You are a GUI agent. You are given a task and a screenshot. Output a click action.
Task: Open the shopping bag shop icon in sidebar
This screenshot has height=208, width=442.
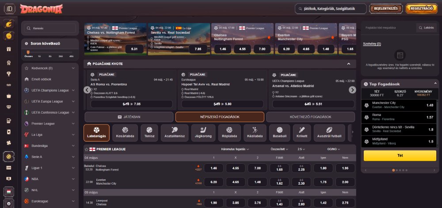[9, 96]
